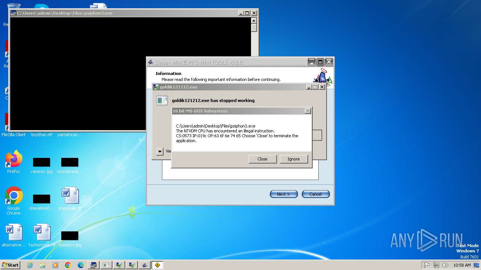Click the Ignore button in the MS-DOS dialog

tap(293, 159)
